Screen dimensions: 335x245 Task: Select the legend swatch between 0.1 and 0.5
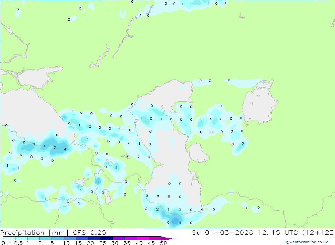tap(9, 238)
